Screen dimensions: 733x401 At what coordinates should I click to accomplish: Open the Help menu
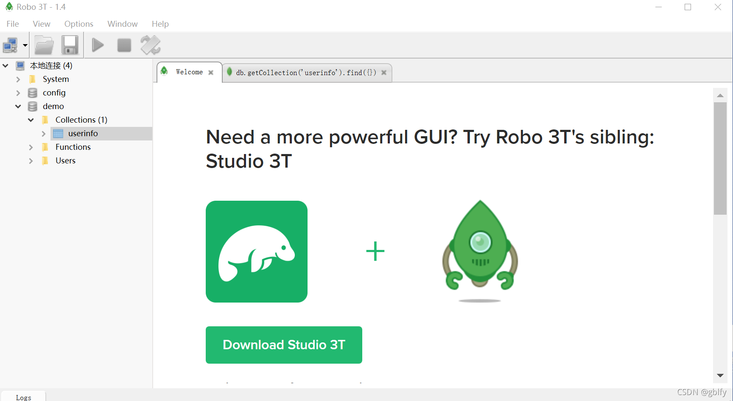[x=160, y=24]
